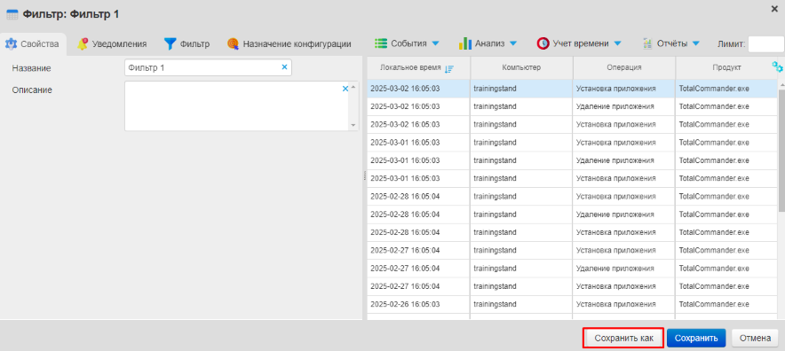Open column settings gears icon
The width and height of the screenshot is (785, 351).
click(x=777, y=67)
